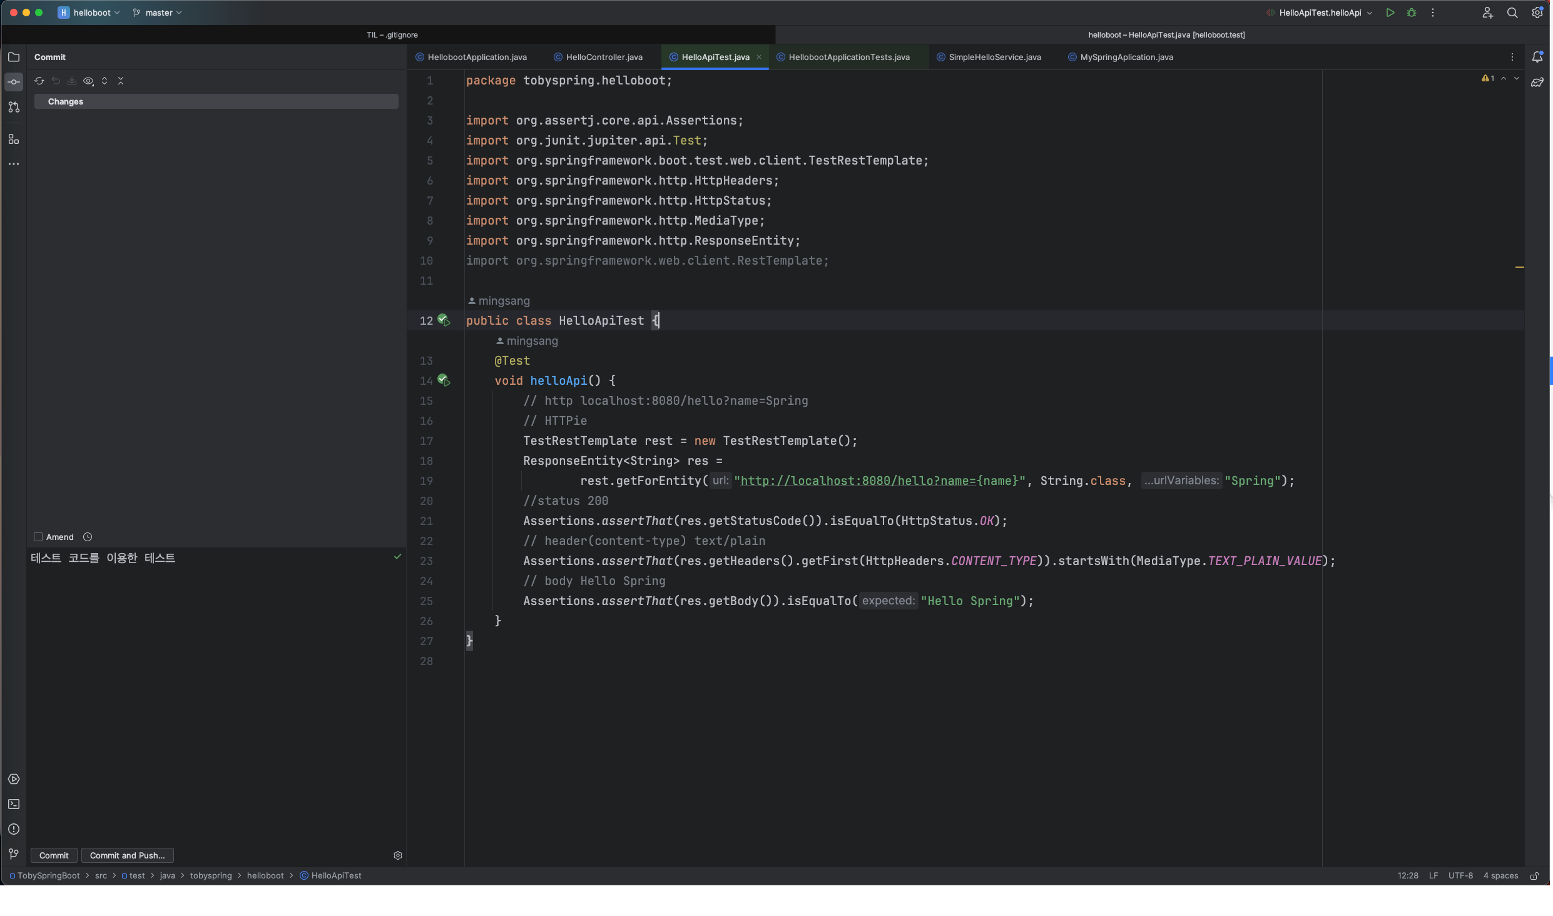Refresh the changes list
This screenshot has height=916, width=1553.
[x=39, y=81]
